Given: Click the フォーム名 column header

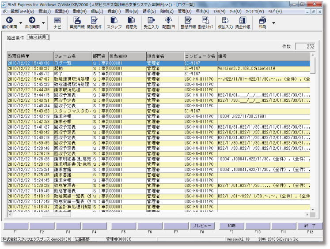Looking at the screenshot, I should pyautogui.click(x=72, y=56).
